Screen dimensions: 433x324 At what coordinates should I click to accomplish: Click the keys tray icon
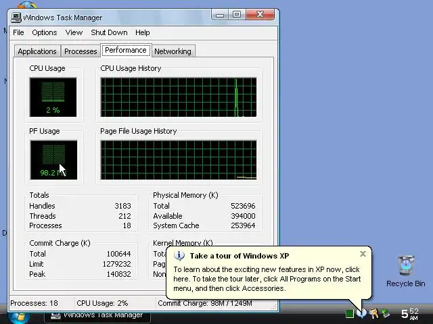coord(373,313)
